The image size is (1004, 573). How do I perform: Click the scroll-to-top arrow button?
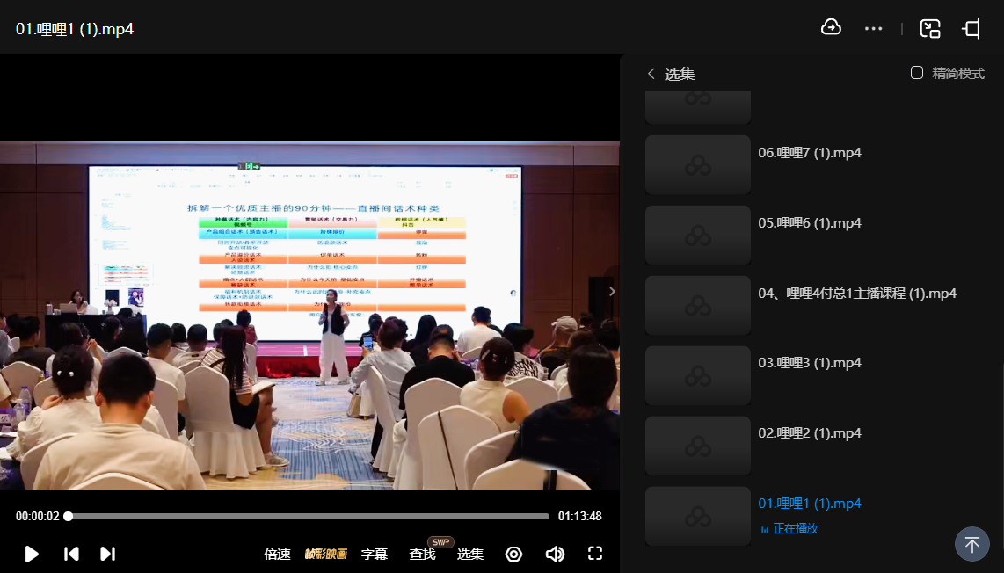[971, 544]
